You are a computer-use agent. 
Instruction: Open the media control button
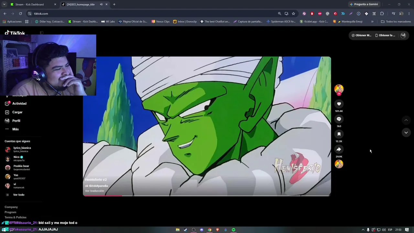(393, 14)
